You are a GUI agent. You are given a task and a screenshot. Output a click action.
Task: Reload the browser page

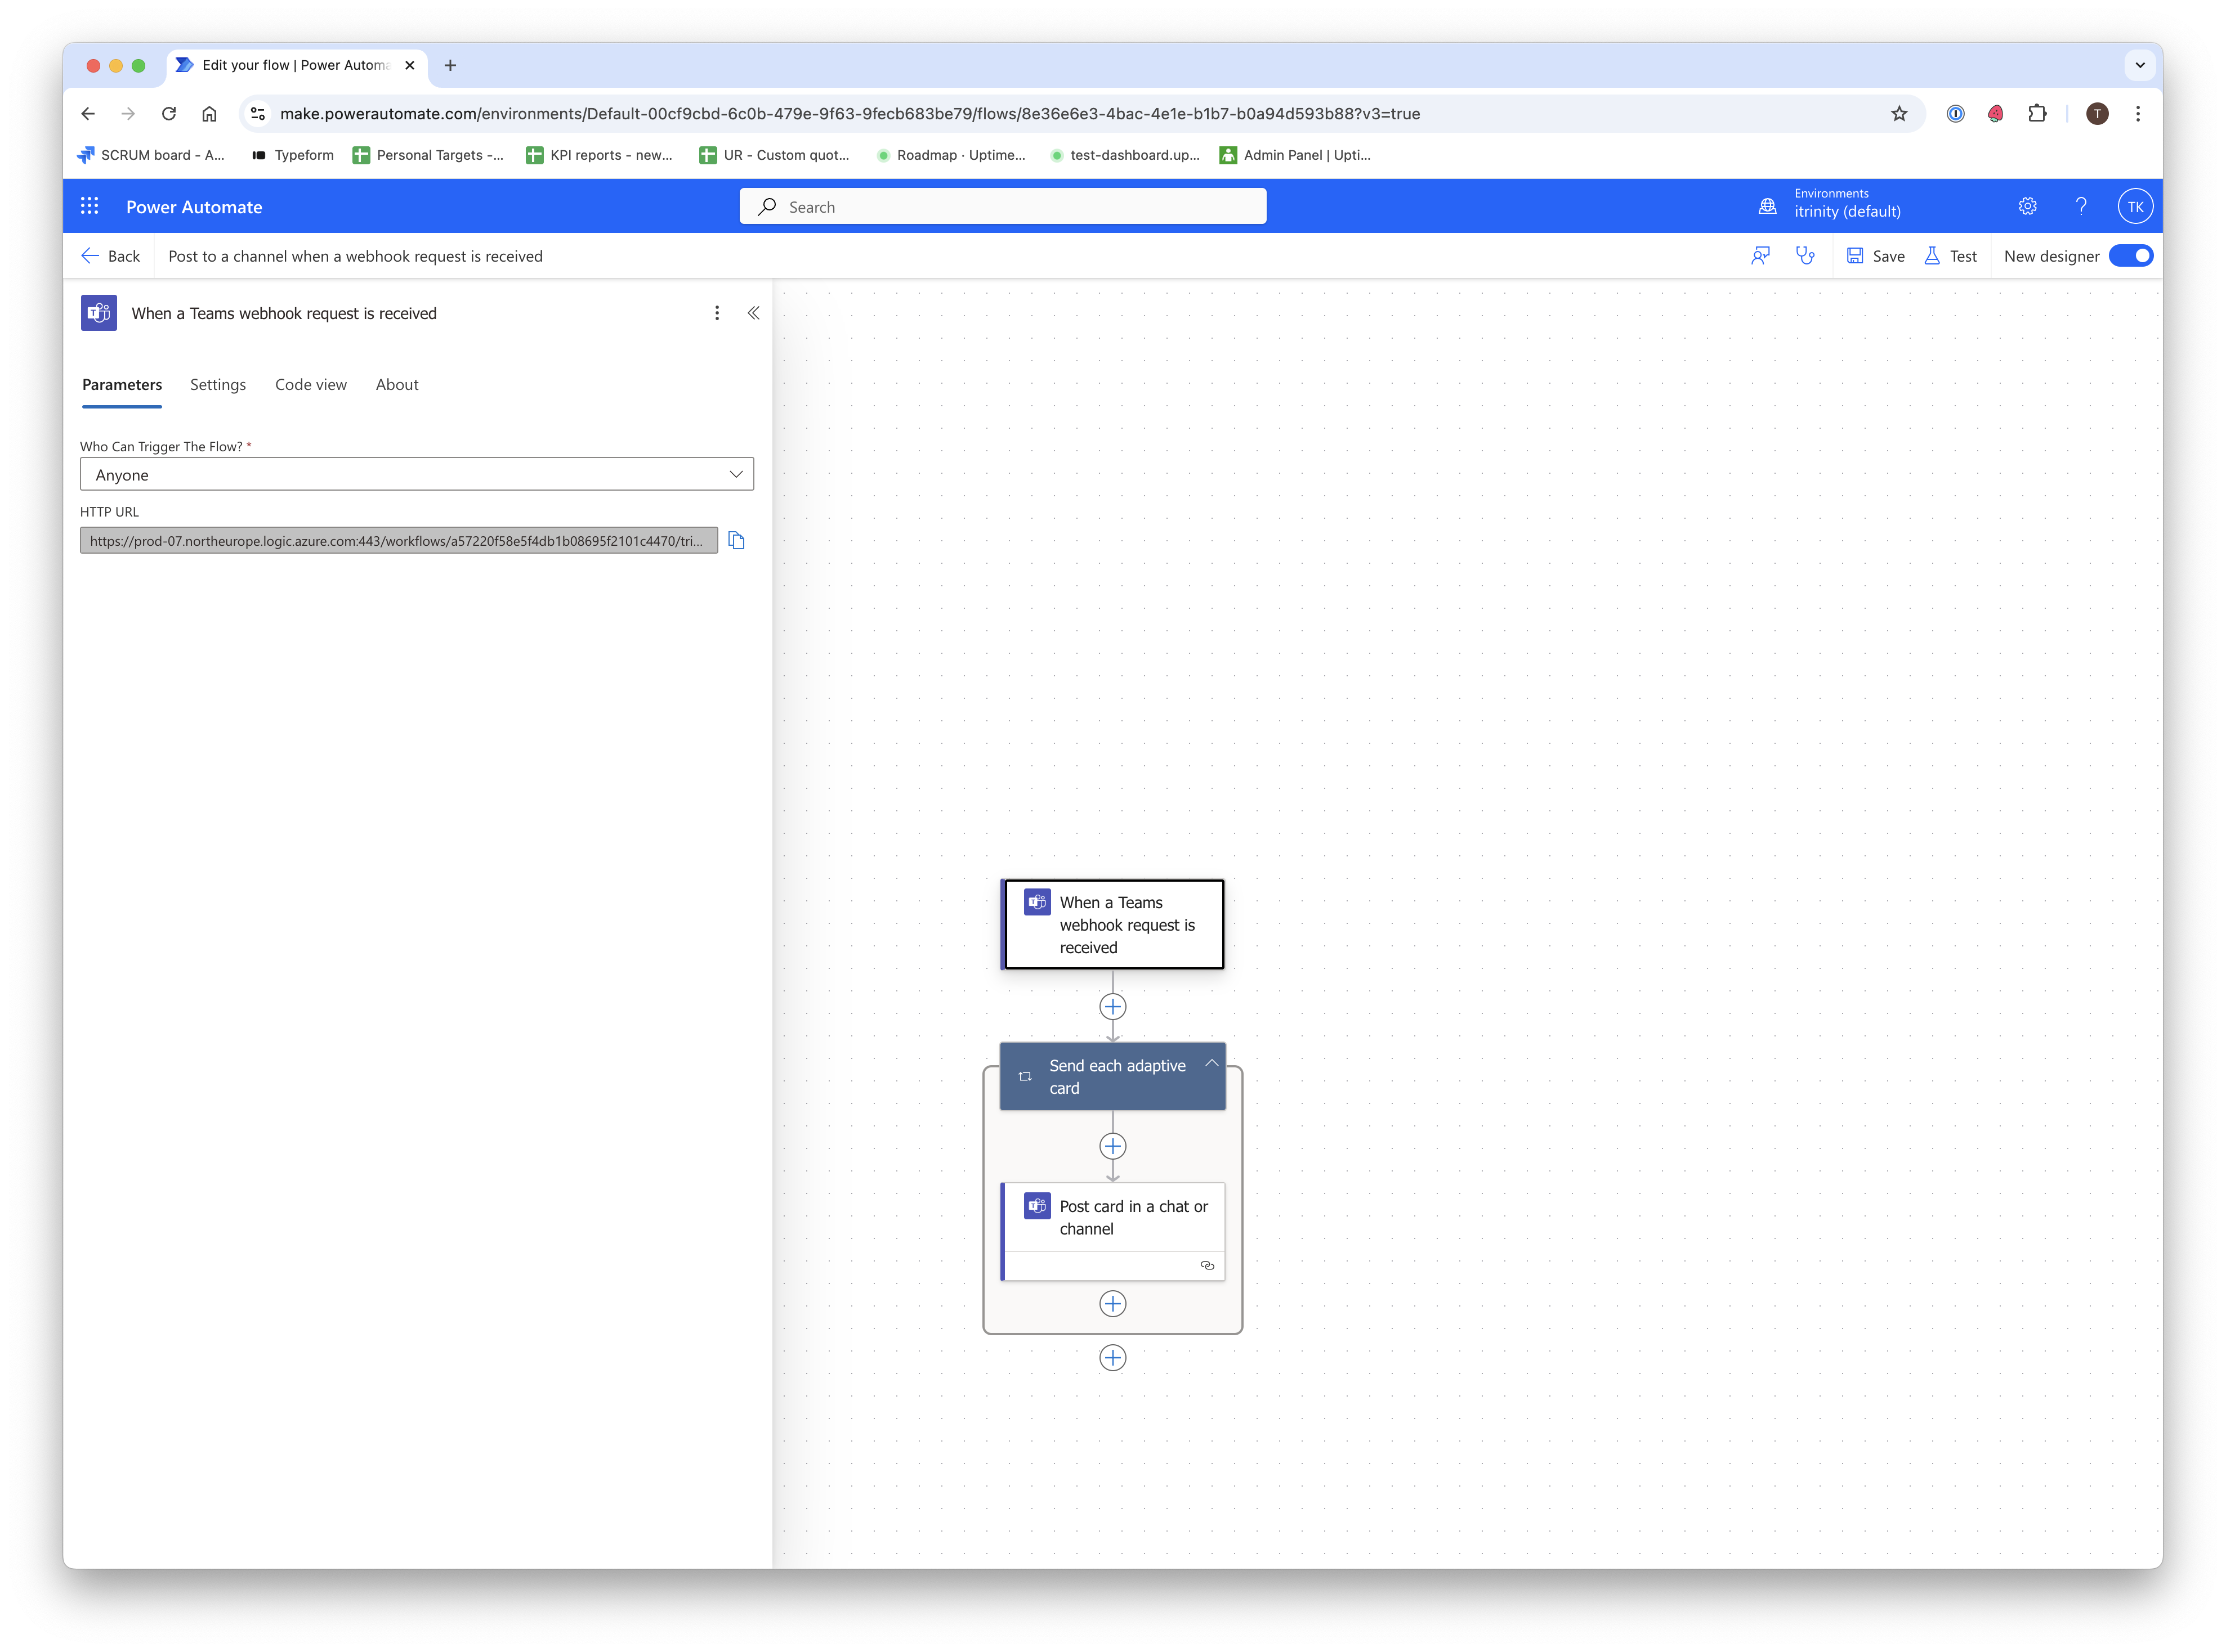pyautogui.click(x=169, y=114)
